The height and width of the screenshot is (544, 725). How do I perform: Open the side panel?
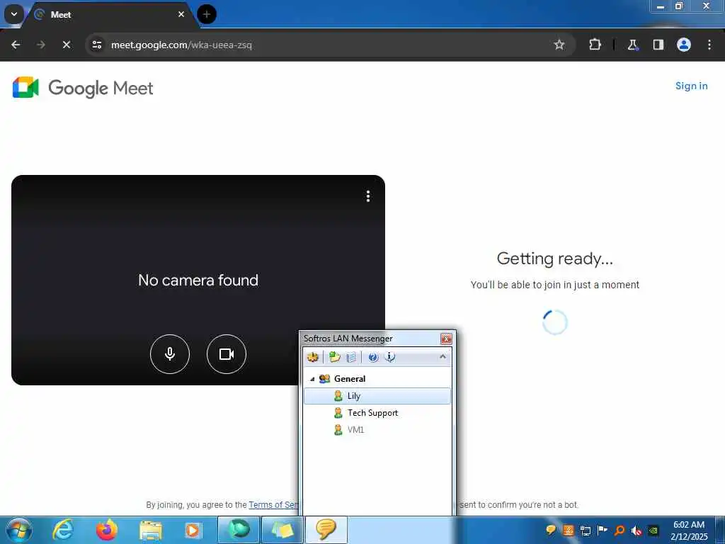coord(658,45)
